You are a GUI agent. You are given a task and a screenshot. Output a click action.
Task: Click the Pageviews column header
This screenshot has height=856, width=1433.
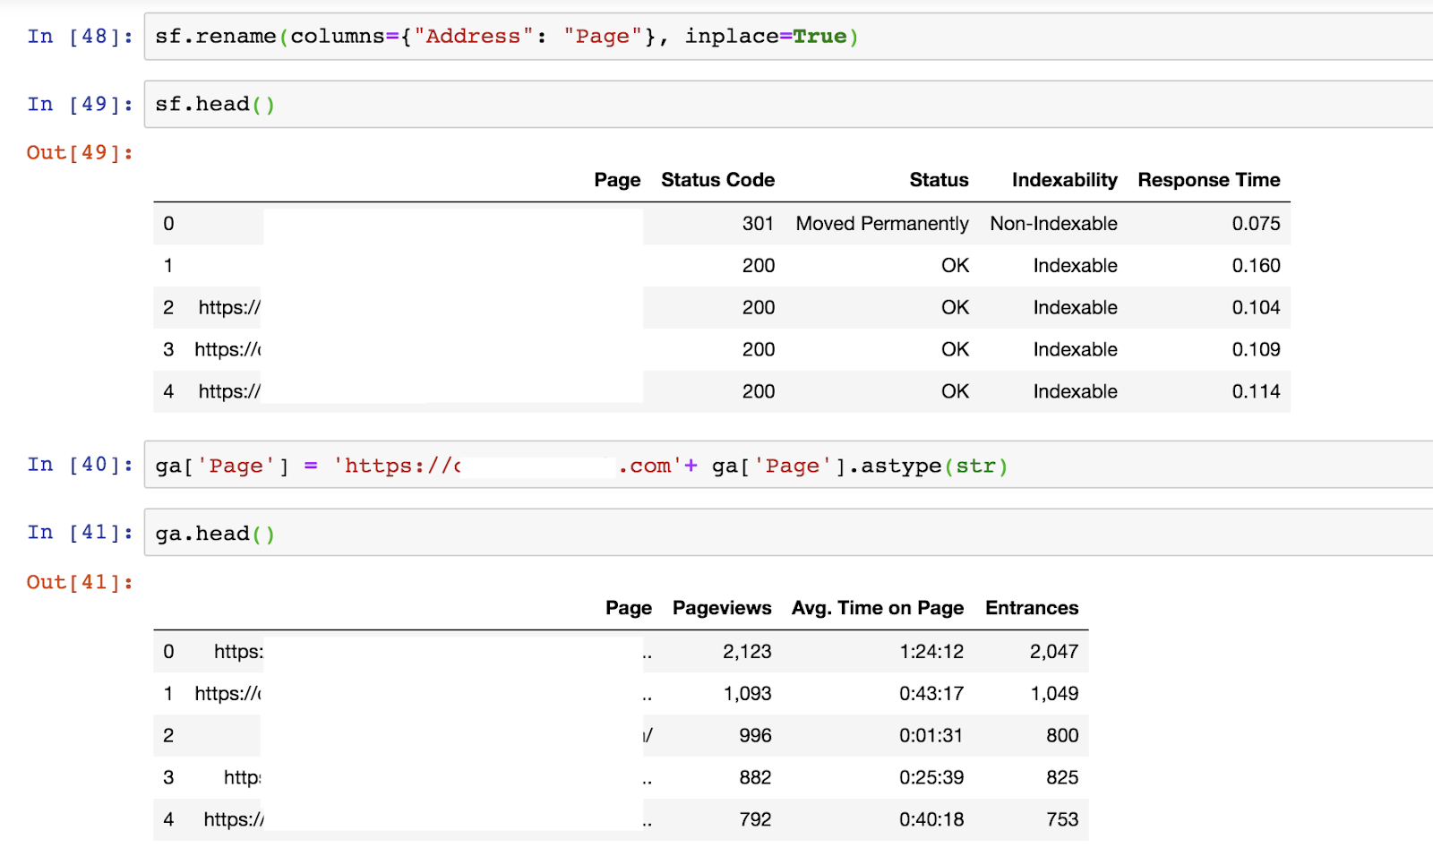coord(722,608)
